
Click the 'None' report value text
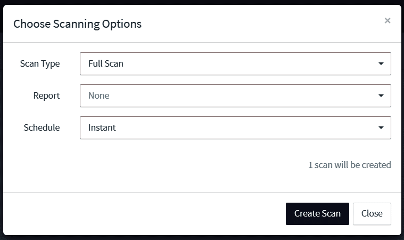tap(99, 95)
